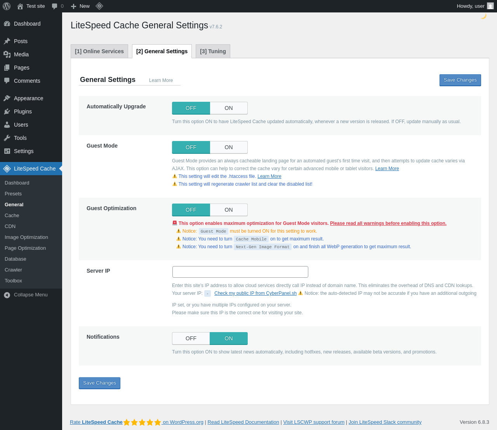The image size is (497, 430).
Task: Set Guest Mode to OFF
Action: 191,148
